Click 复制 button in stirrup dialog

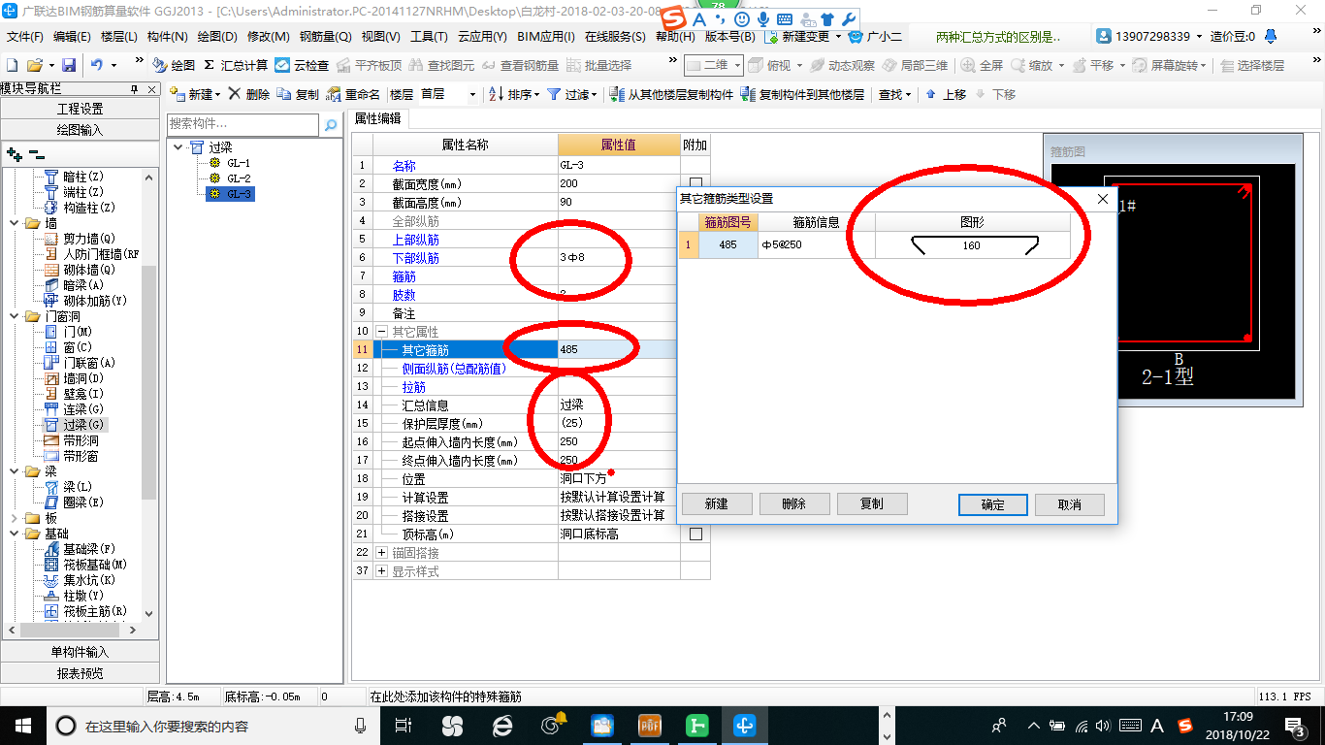[872, 504]
